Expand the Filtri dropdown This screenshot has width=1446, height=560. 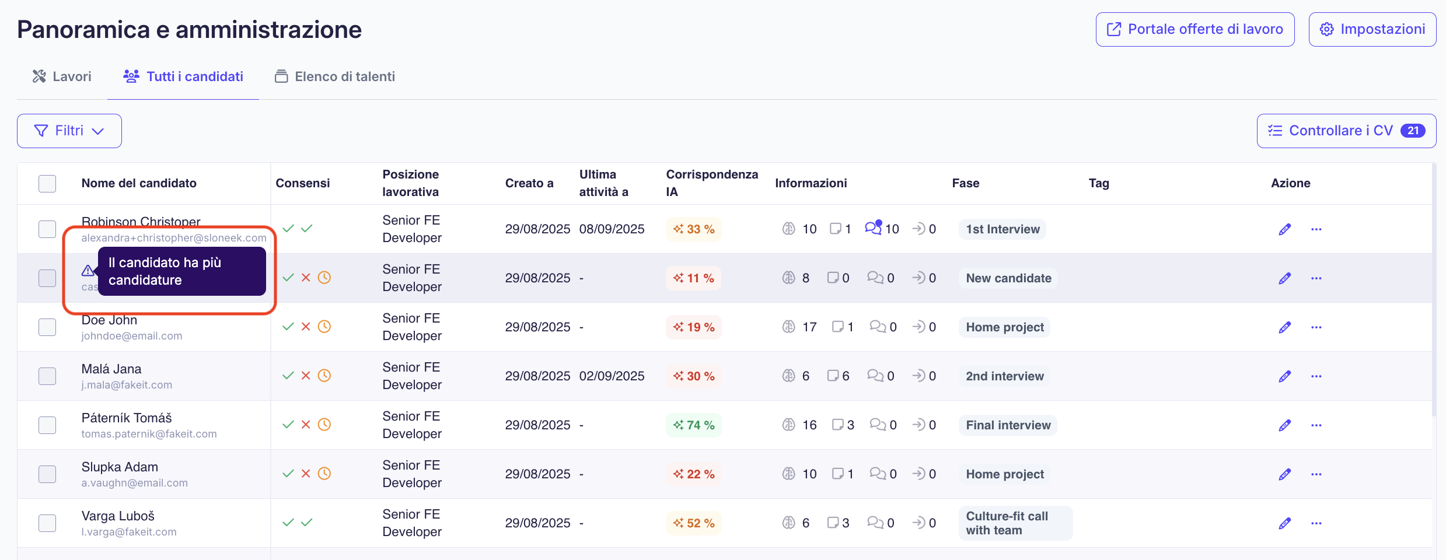click(x=69, y=131)
